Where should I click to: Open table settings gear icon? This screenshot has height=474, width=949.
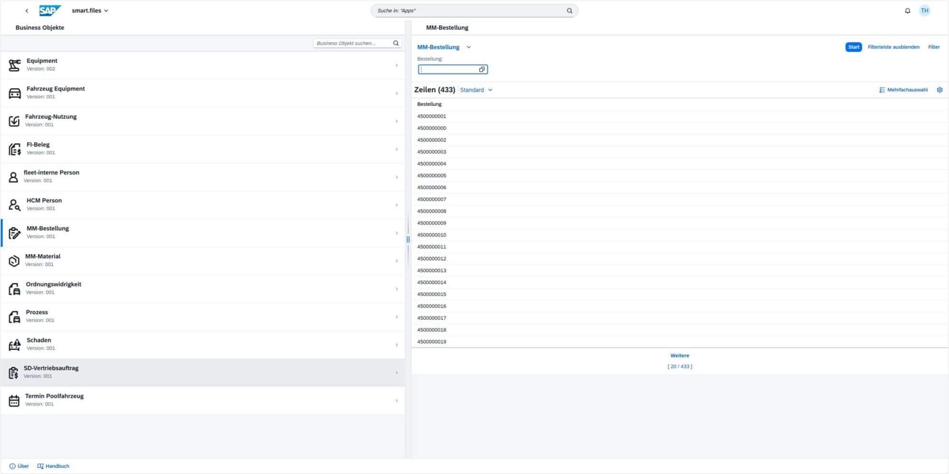coord(940,90)
